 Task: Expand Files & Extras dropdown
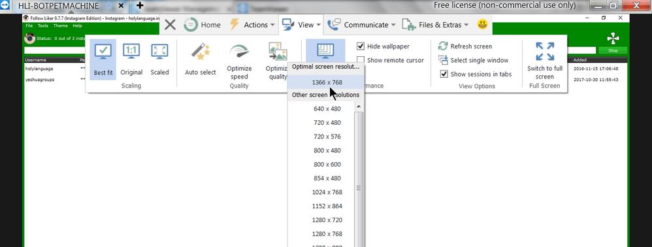435,25
